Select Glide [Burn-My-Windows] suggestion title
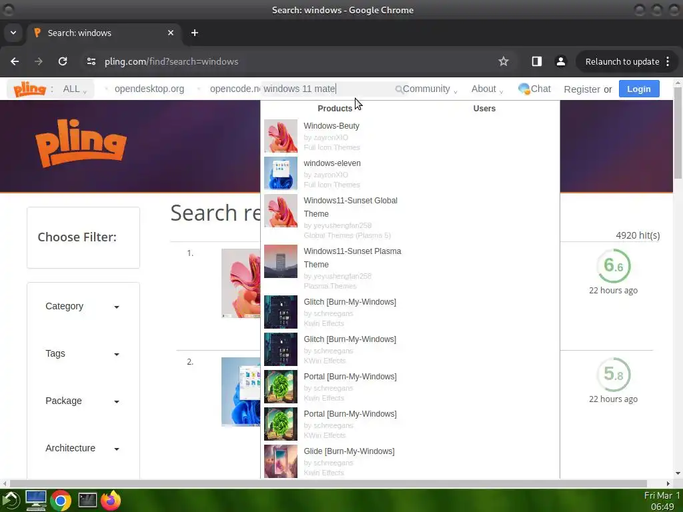The height and width of the screenshot is (512, 683). 349,451
